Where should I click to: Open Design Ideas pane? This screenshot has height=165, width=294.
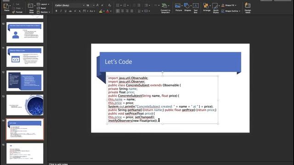point(248,8)
